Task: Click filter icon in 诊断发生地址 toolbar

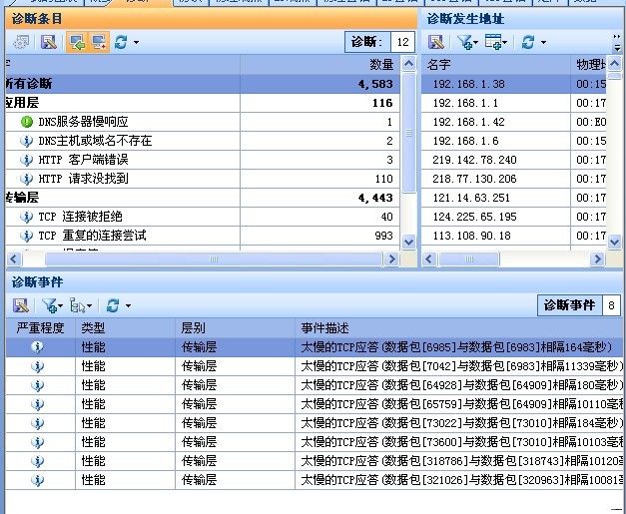Action: click(464, 42)
